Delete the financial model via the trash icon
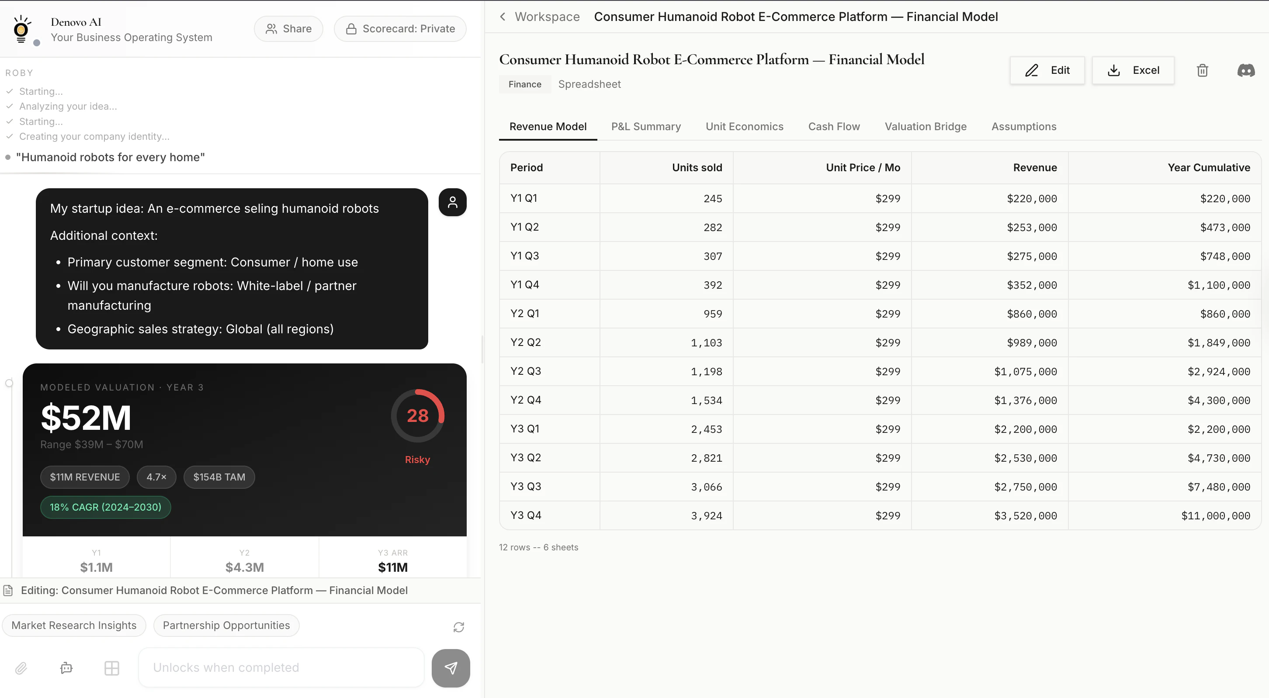Image resolution: width=1269 pixels, height=698 pixels. tap(1202, 70)
